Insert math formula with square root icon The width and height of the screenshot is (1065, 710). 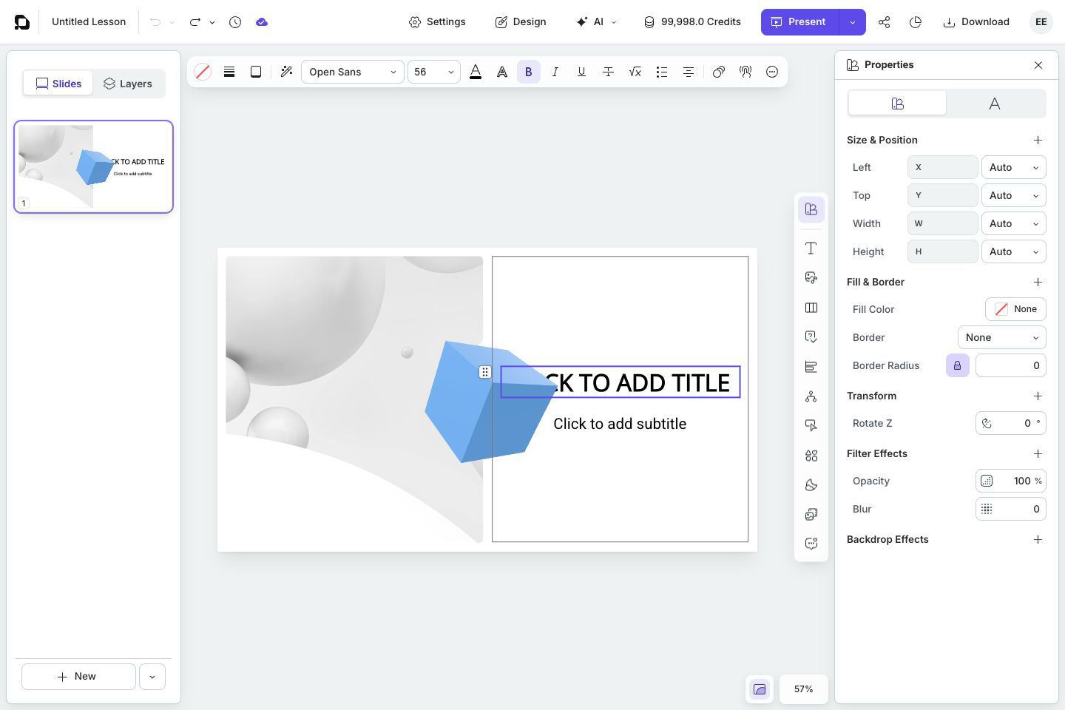click(x=635, y=72)
